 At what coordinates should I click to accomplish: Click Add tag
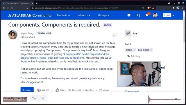tap(134, 56)
